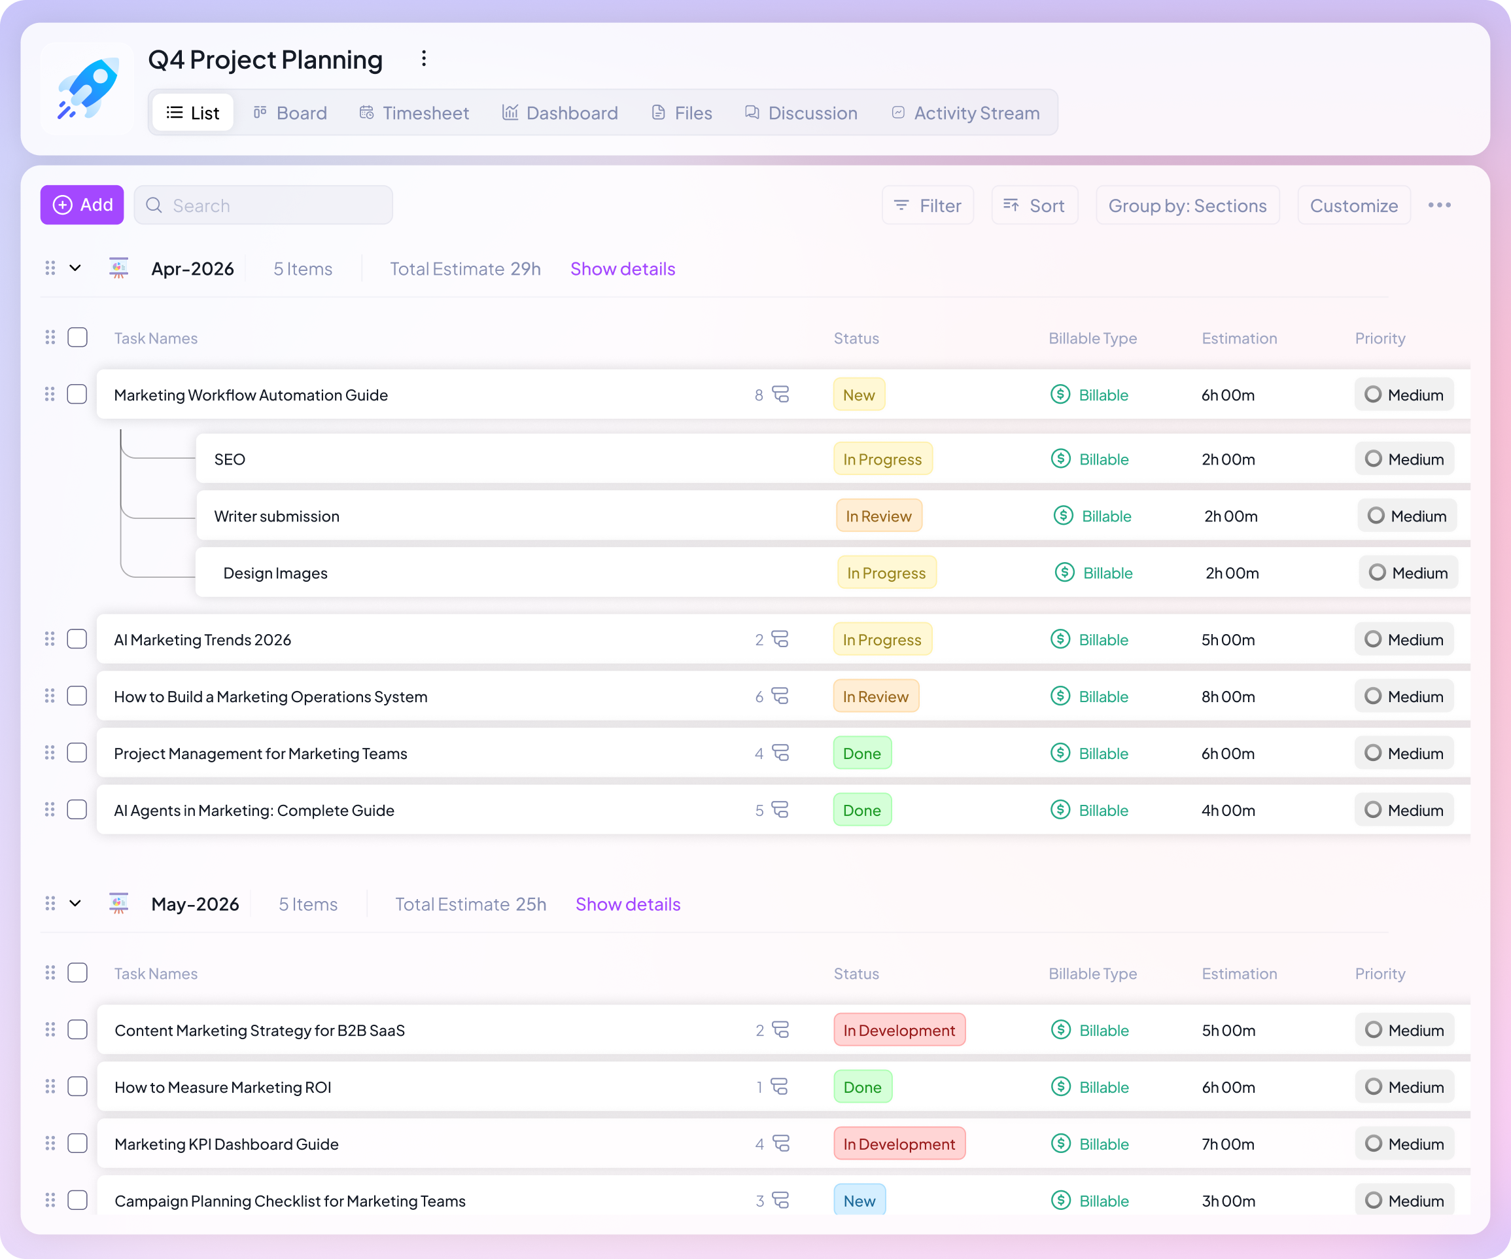Screen dimensions: 1511x1259
Task: Click the purple Add button
Action: [x=82, y=205]
